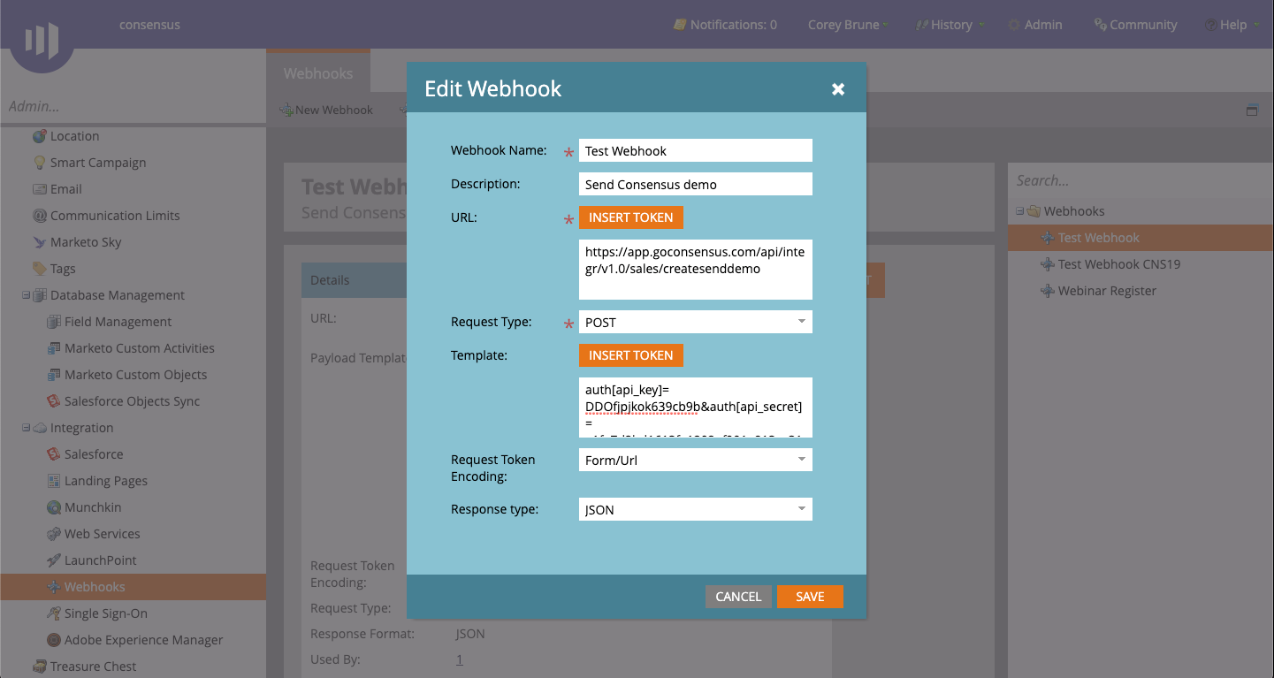1274x678 pixels.
Task: Click the Marketo Custom Objects icon
Action: point(53,375)
